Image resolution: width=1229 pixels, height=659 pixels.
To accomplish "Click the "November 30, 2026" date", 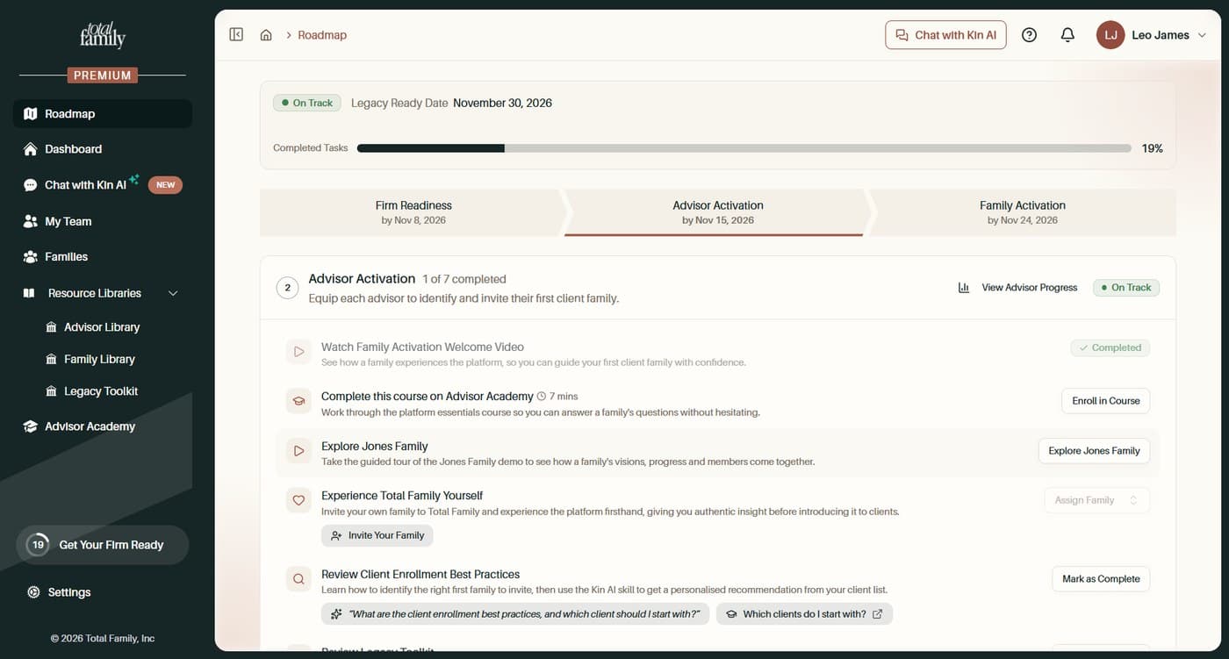I will tap(502, 103).
